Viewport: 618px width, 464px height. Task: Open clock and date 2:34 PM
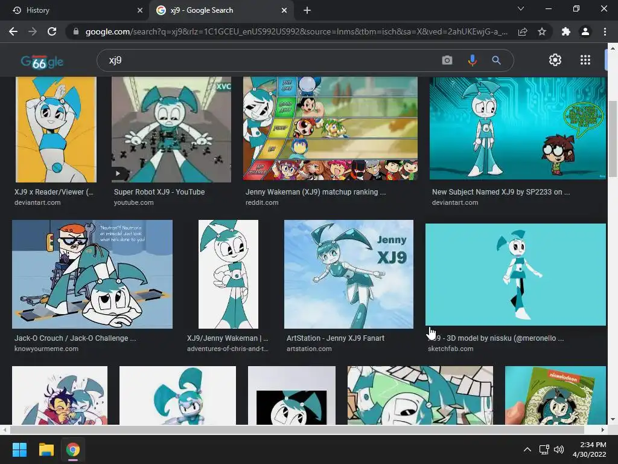point(590,449)
